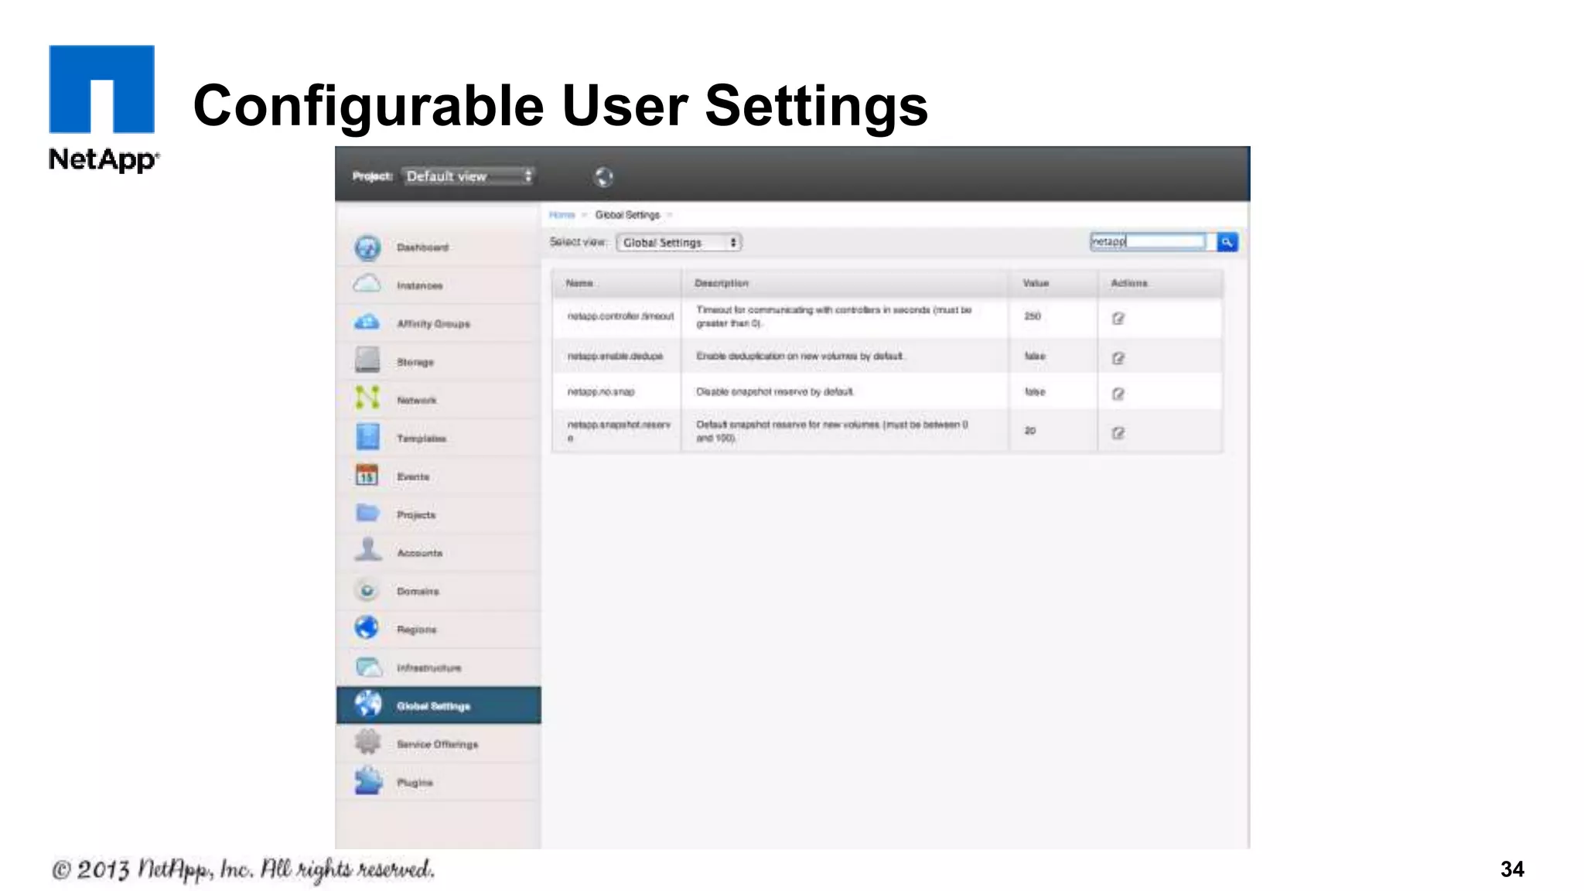Open the Instances cloud icon
Screen dimensions: 1584x891
367,284
